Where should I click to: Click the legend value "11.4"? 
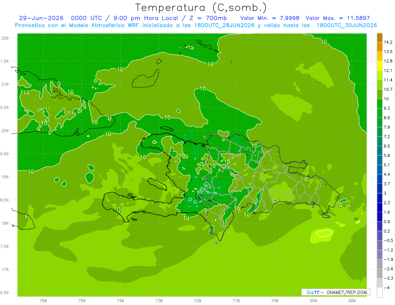(388, 80)
